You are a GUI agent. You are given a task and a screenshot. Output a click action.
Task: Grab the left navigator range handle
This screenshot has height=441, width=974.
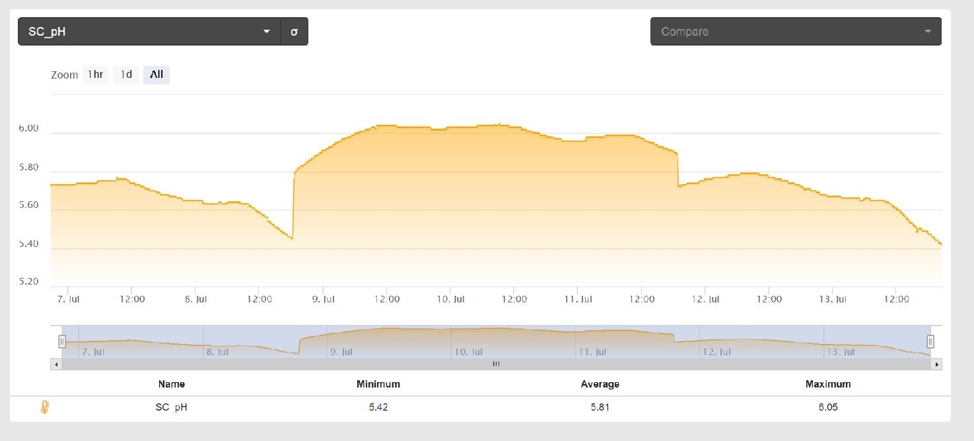[62, 341]
